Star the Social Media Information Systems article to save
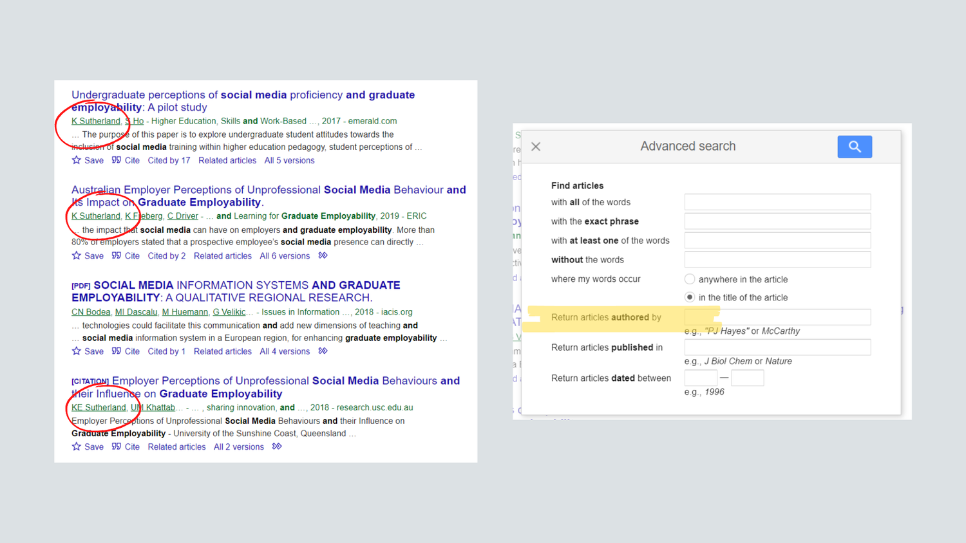Viewport: 966px width, 543px height. [77, 351]
